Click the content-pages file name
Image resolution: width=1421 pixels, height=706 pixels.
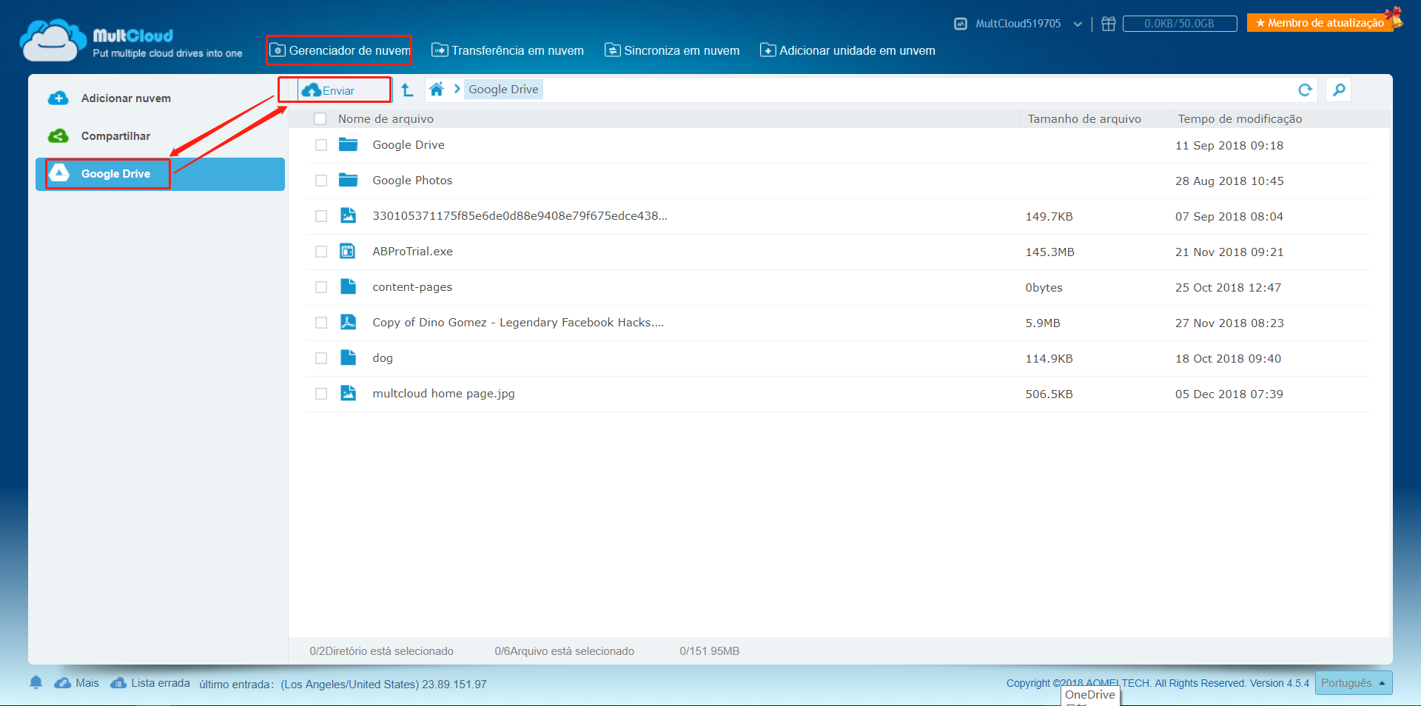[412, 287]
